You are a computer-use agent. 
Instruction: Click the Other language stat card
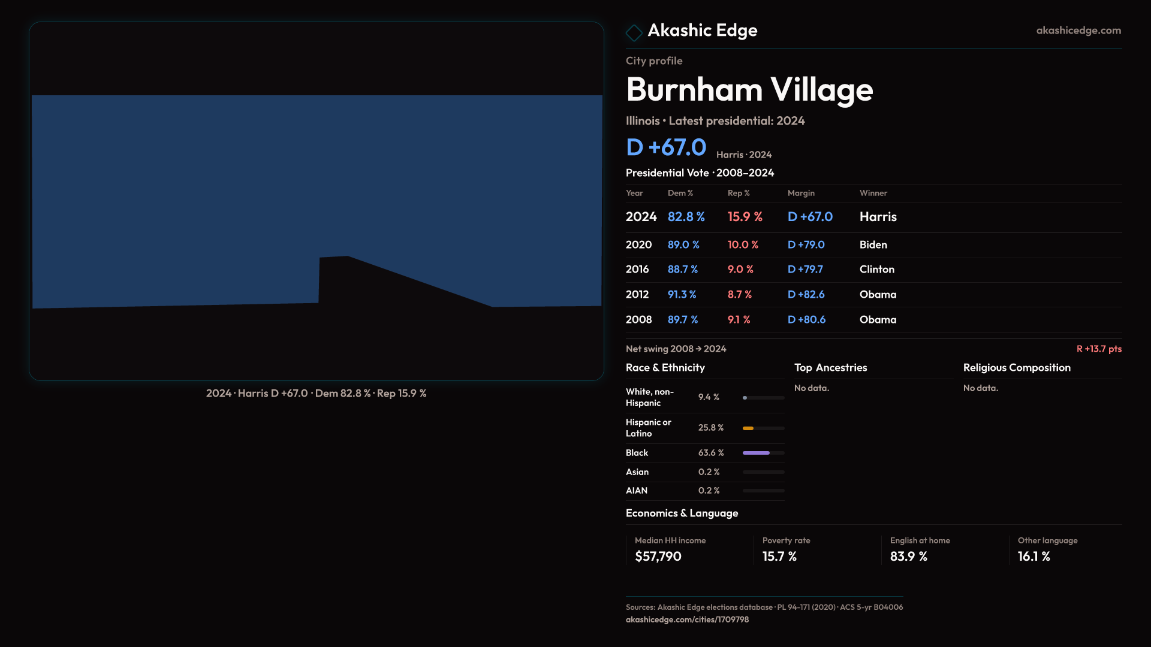pyautogui.click(x=1047, y=549)
